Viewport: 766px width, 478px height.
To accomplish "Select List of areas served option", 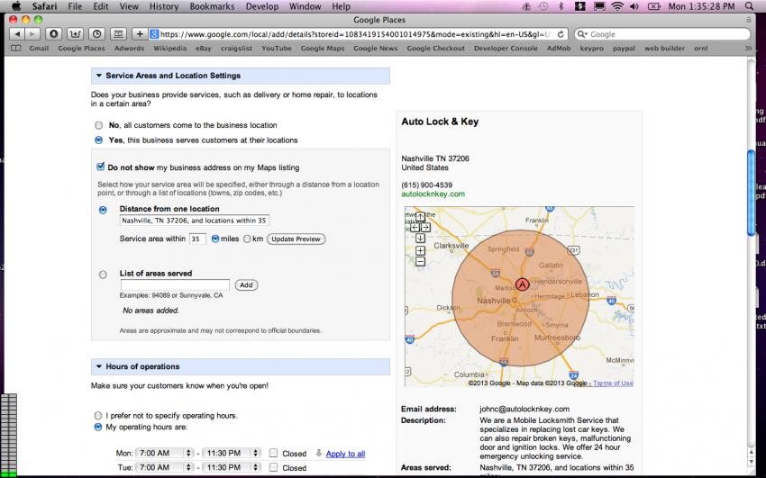I will (x=103, y=275).
